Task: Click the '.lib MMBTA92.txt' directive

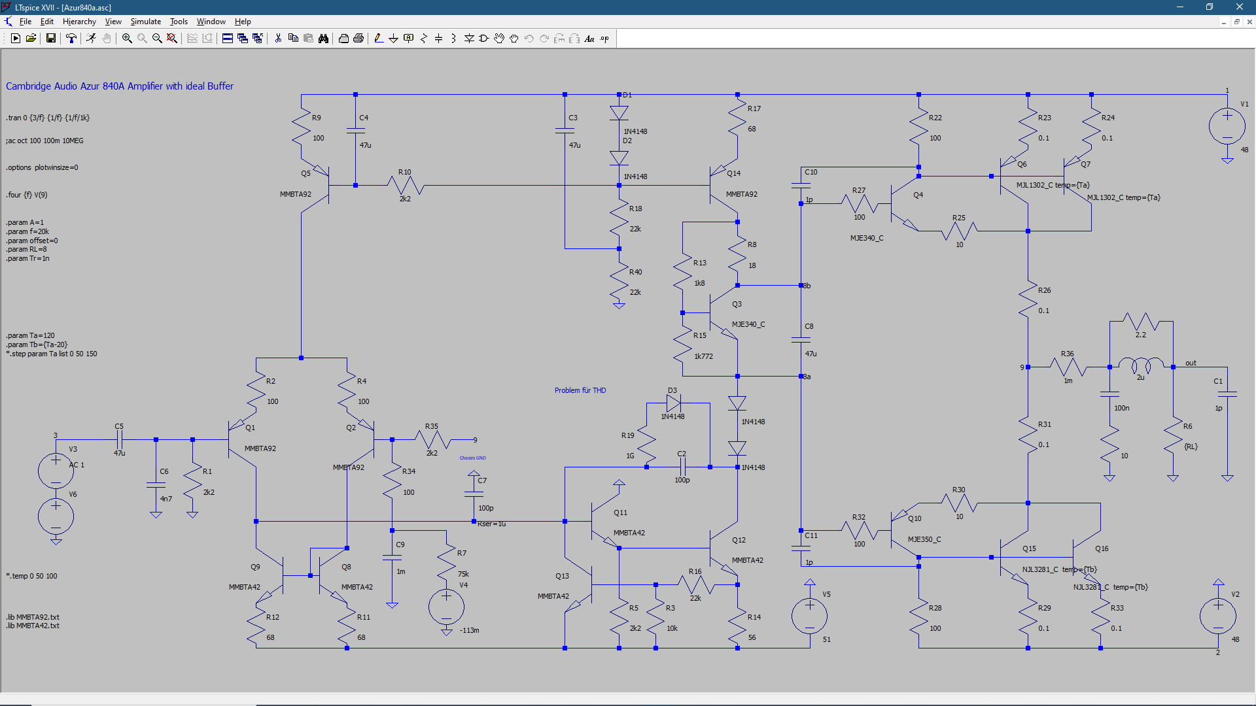Action: [33, 617]
